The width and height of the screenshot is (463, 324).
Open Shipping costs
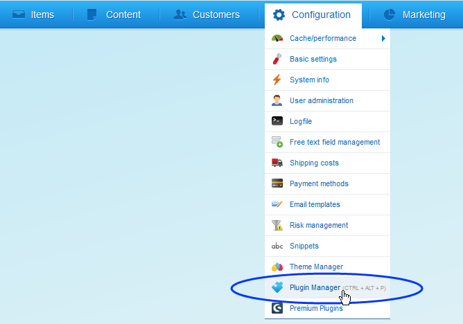(x=327, y=163)
